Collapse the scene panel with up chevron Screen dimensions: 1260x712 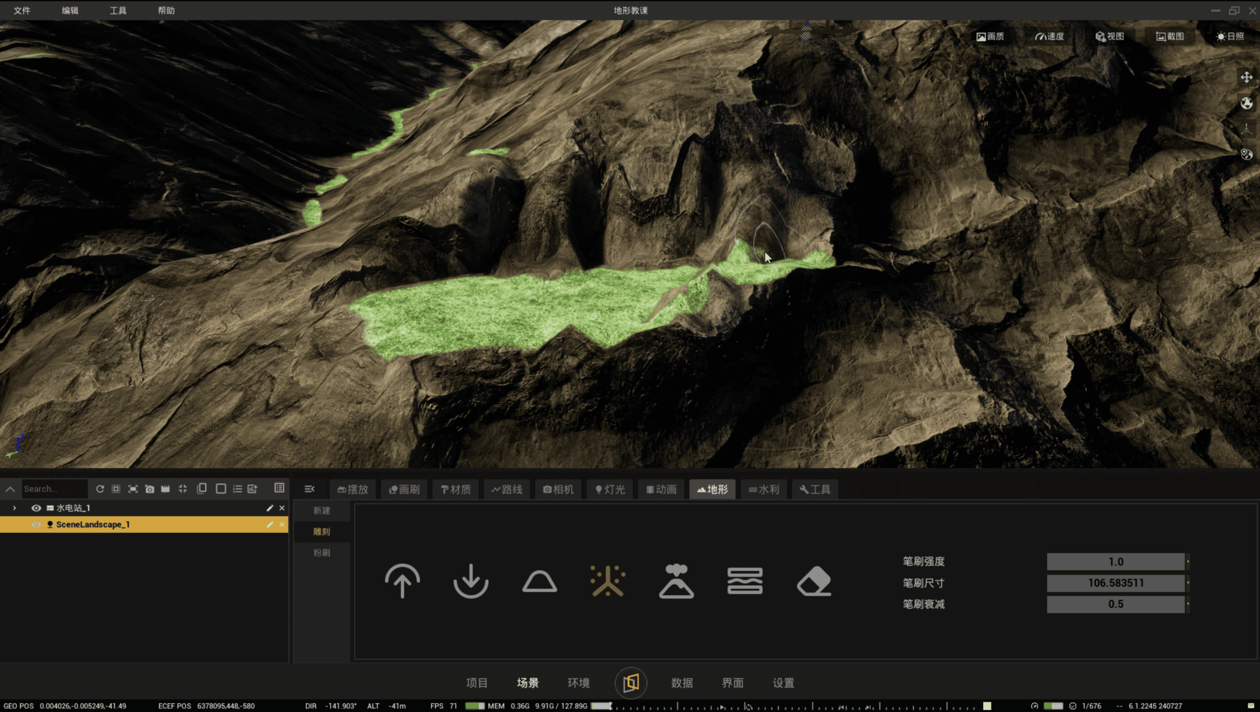[10, 489]
